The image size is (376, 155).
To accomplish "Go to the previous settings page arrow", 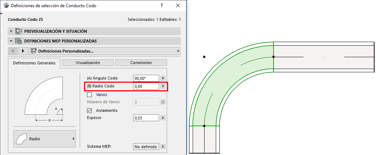I will [13, 51].
